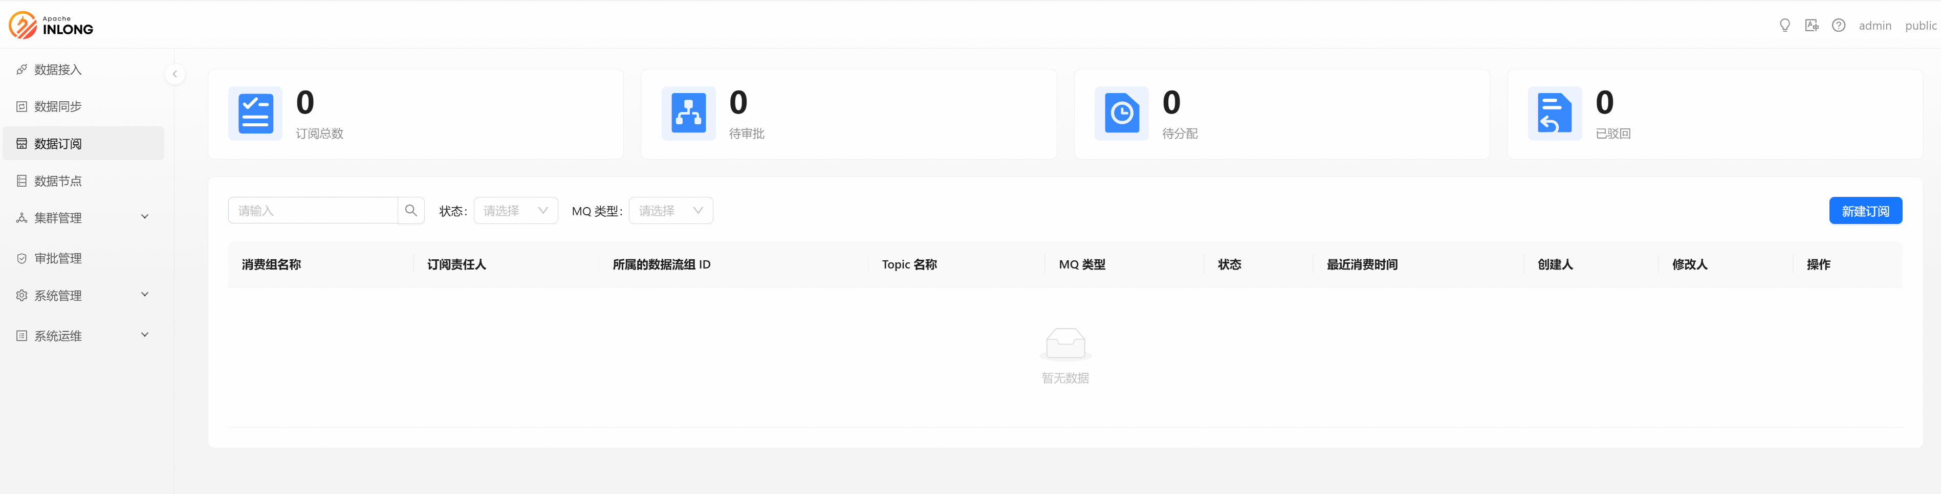This screenshot has width=1941, height=494.
Task: Click the 已驳回 rejected document icon
Action: coord(1555,114)
